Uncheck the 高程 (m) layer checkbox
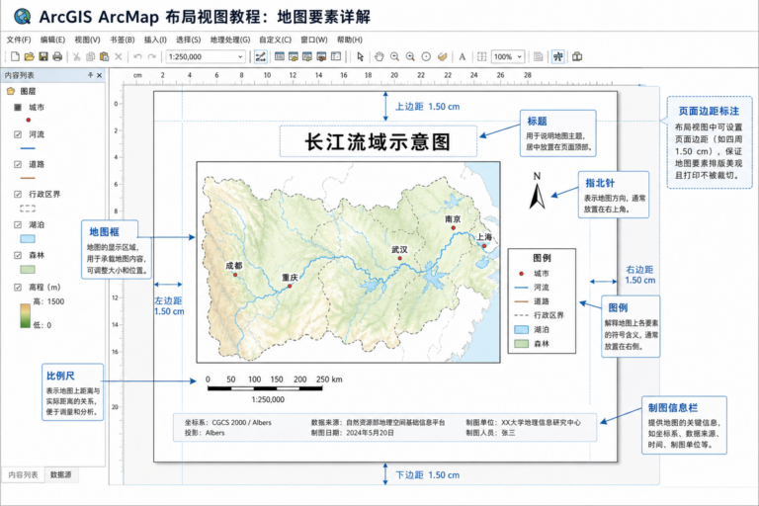Image resolution: width=759 pixels, height=506 pixels. pos(18,288)
